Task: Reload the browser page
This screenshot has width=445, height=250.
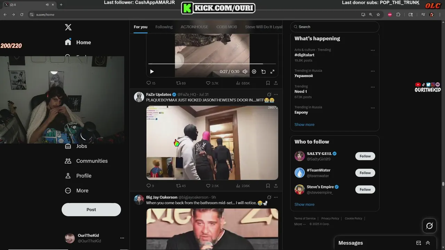Action: point(22,15)
